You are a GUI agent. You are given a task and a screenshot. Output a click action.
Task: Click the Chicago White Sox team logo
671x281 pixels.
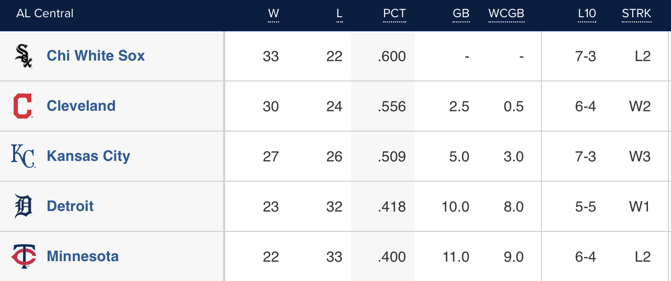click(24, 56)
